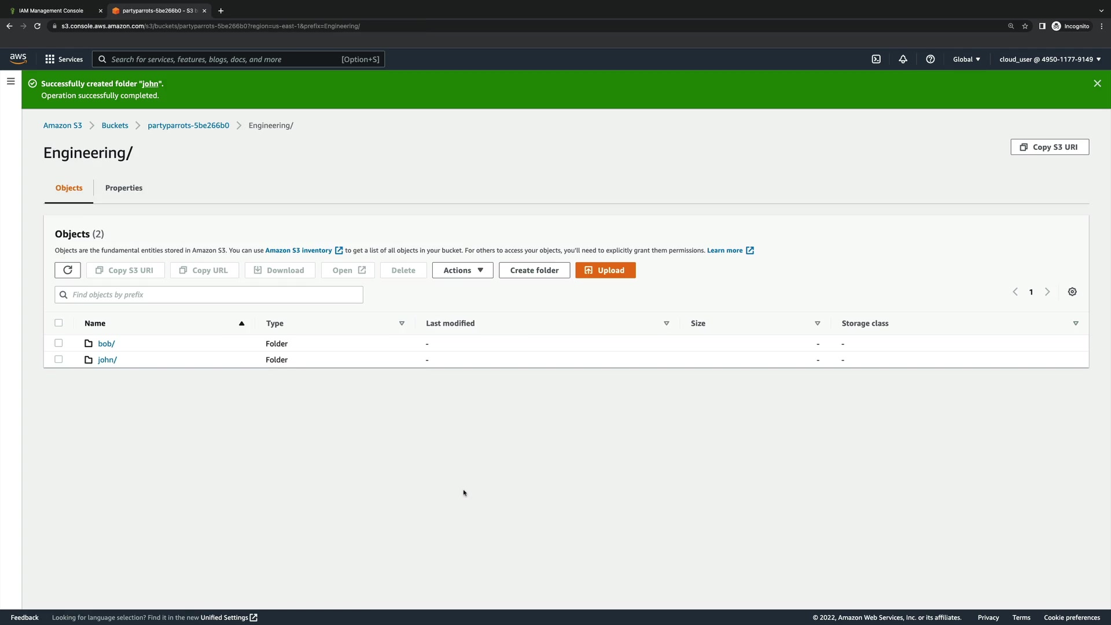Expand the Actions dropdown
The height and width of the screenshot is (625, 1111).
462,270
